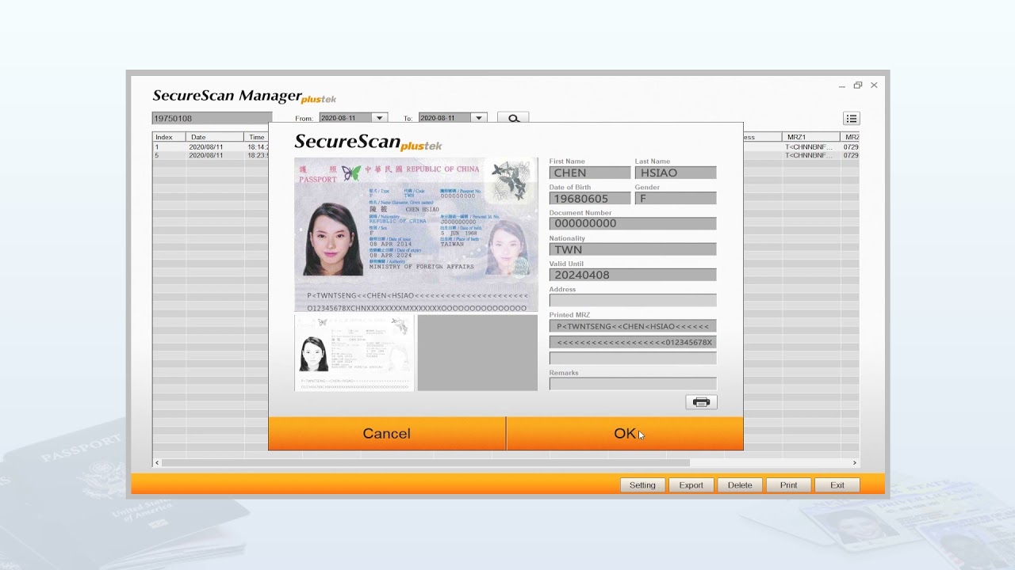Restore the SecureScan Manager window
Viewport: 1015px width, 570px height.
pyautogui.click(x=858, y=85)
